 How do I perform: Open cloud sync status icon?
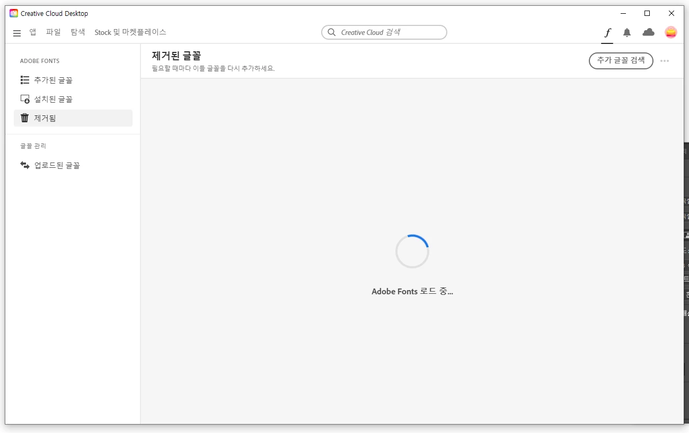648,32
